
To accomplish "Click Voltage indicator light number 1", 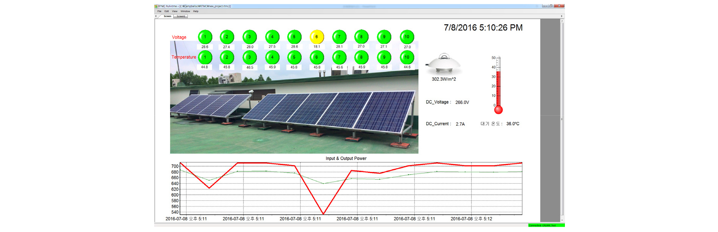I will click(x=205, y=37).
